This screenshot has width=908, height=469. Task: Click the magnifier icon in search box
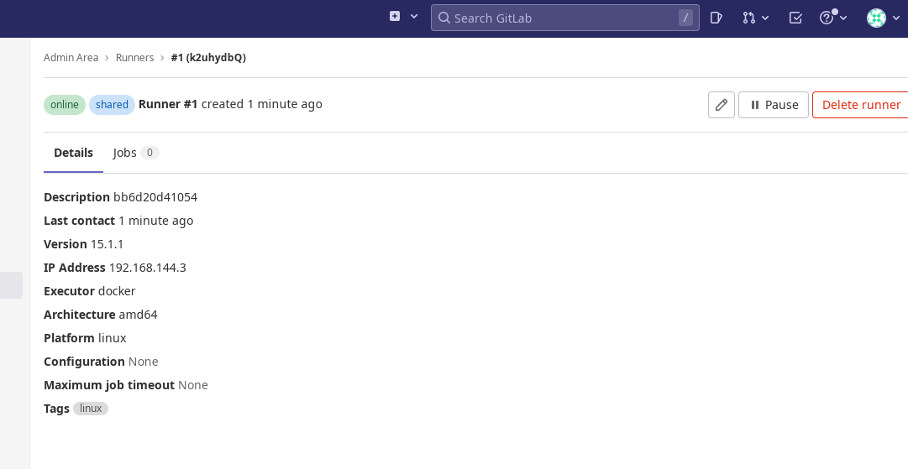444,18
